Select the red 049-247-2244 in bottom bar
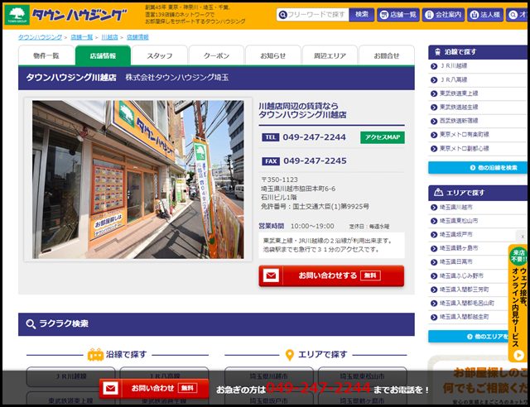Image resolution: width=530 pixels, height=407 pixels. pos(318,388)
